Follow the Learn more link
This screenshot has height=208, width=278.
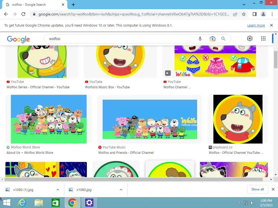pyautogui.click(x=256, y=25)
